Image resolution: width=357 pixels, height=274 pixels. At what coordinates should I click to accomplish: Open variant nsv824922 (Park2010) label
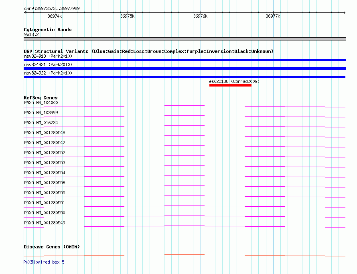pyautogui.click(x=48, y=73)
